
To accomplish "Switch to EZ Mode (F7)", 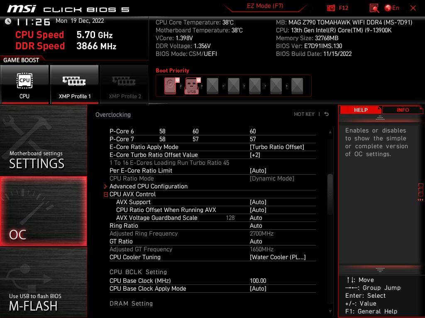I will pyautogui.click(x=265, y=6).
